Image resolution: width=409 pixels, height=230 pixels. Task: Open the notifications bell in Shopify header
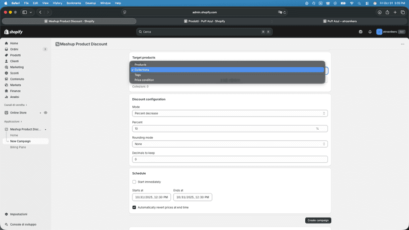pos(370,32)
